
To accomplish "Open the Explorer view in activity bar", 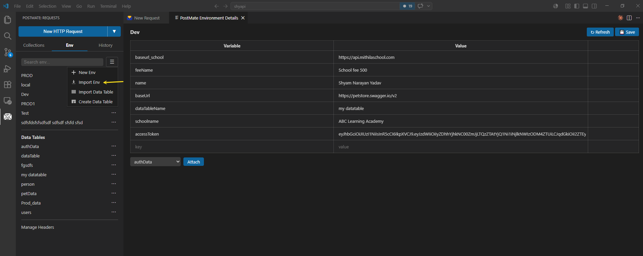I will pyautogui.click(x=7, y=20).
